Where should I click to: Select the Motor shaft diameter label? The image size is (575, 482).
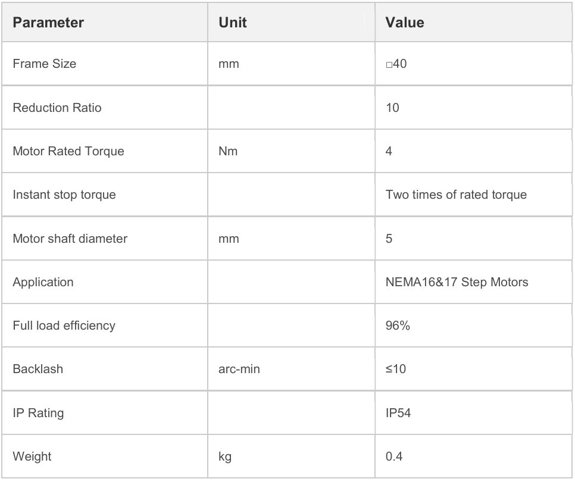coord(70,239)
